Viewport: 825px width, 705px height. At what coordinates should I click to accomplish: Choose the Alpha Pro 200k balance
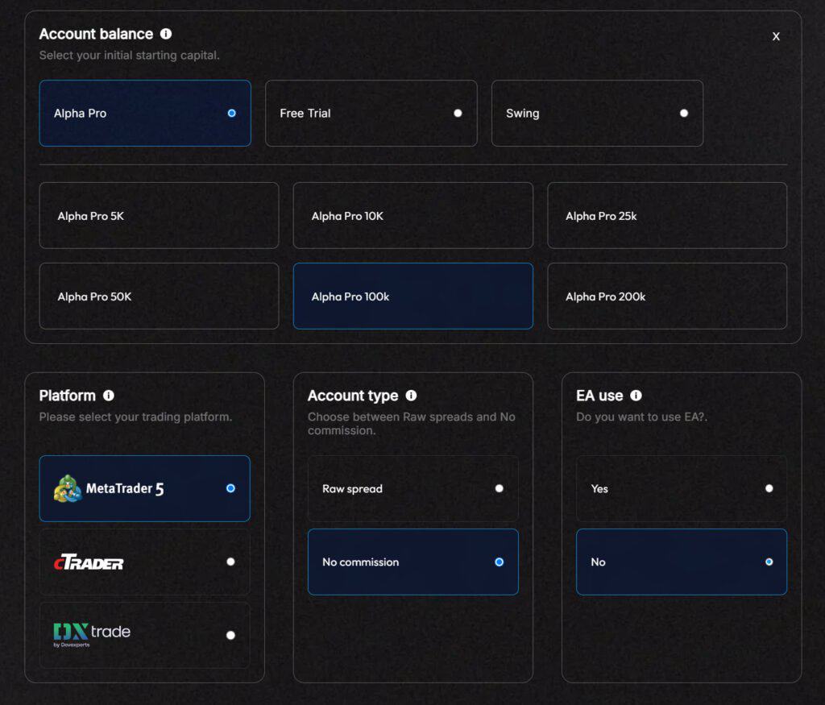(x=667, y=296)
